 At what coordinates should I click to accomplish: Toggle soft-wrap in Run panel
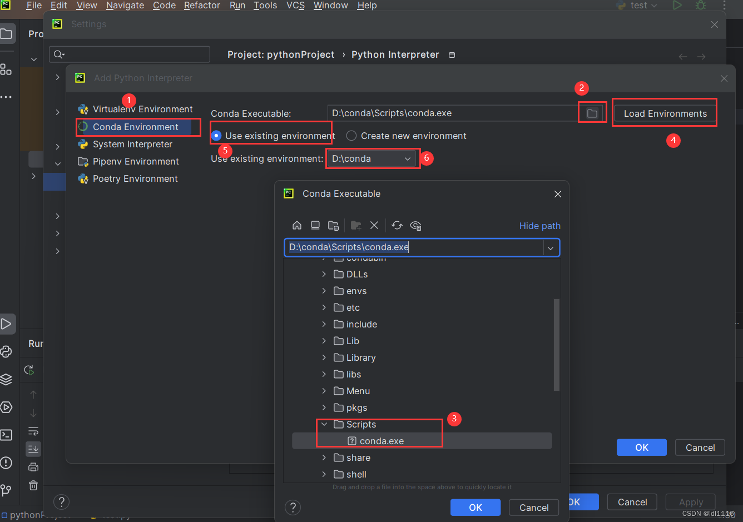33,431
